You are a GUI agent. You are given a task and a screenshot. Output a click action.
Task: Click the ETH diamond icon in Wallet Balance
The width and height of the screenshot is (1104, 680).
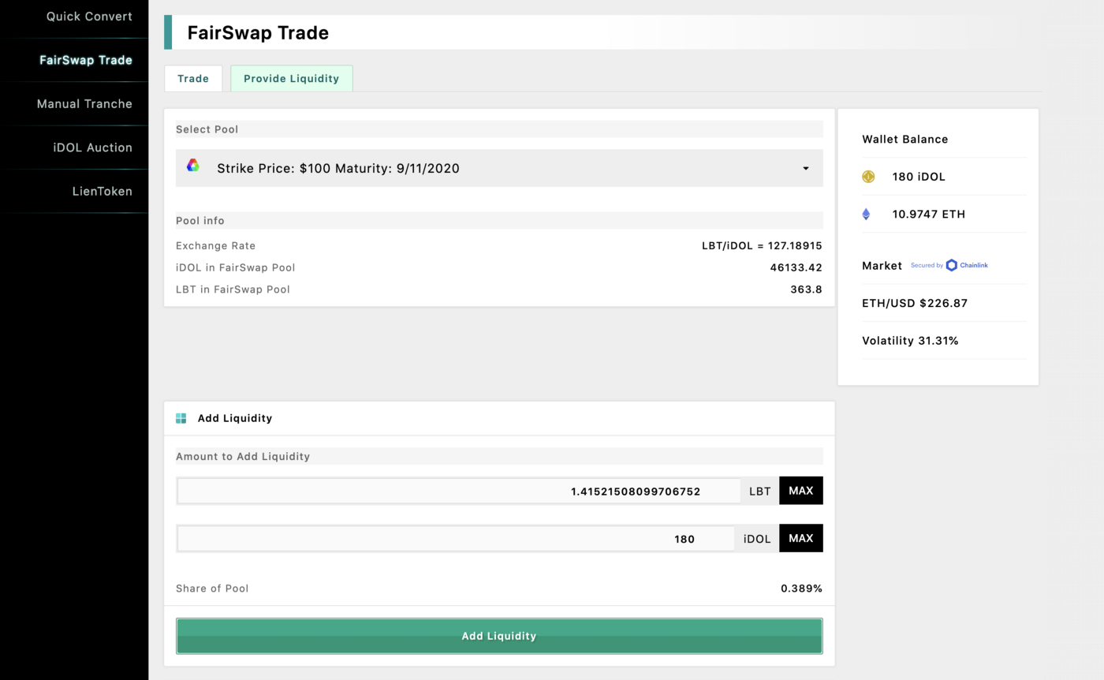click(x=866, y=214)
